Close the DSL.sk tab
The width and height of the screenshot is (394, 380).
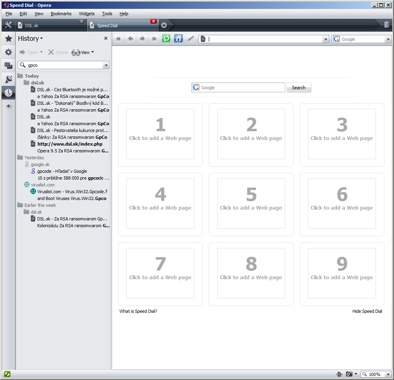[x=82, y=21]
